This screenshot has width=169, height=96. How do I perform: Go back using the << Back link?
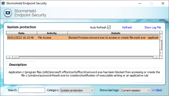[157, 90]
